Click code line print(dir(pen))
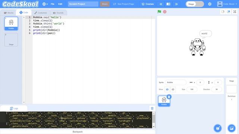 coord(44,33)
